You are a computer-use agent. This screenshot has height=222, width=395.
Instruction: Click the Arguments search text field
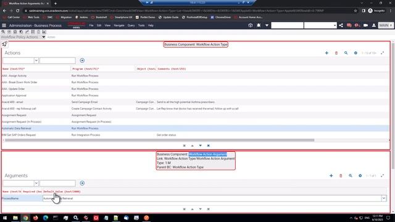57,183
